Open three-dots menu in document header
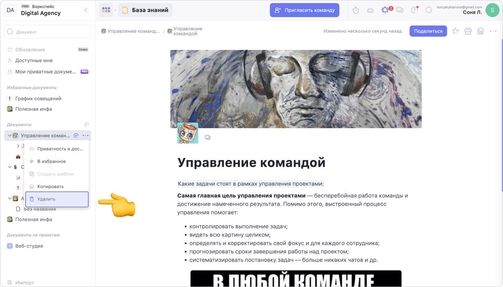This screenshot has width=503, height=287. point(493,31)
